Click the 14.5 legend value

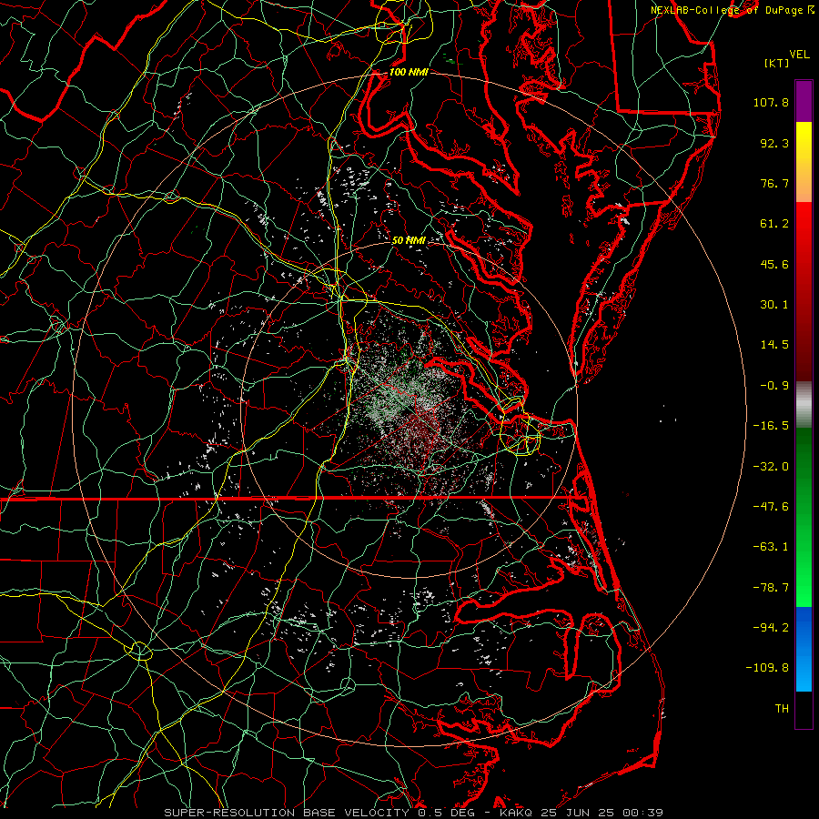click(774, 345)
